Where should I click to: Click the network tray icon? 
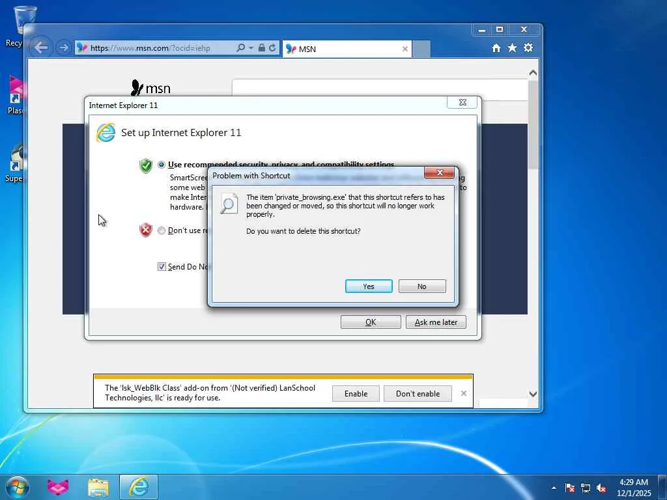tap(586, 488)
